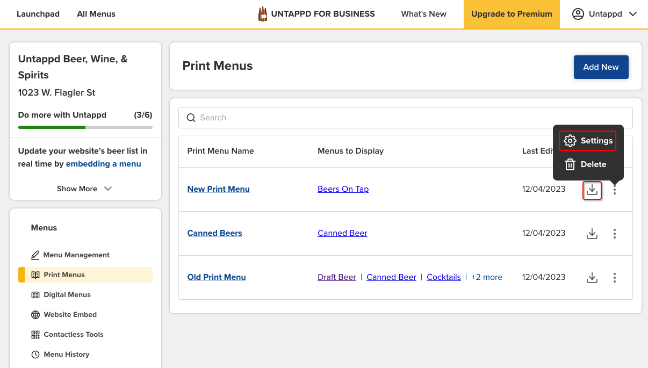648x368 pixels.
Task: Open the kebab menu for Old Print Menu
Action: point(614,278)
